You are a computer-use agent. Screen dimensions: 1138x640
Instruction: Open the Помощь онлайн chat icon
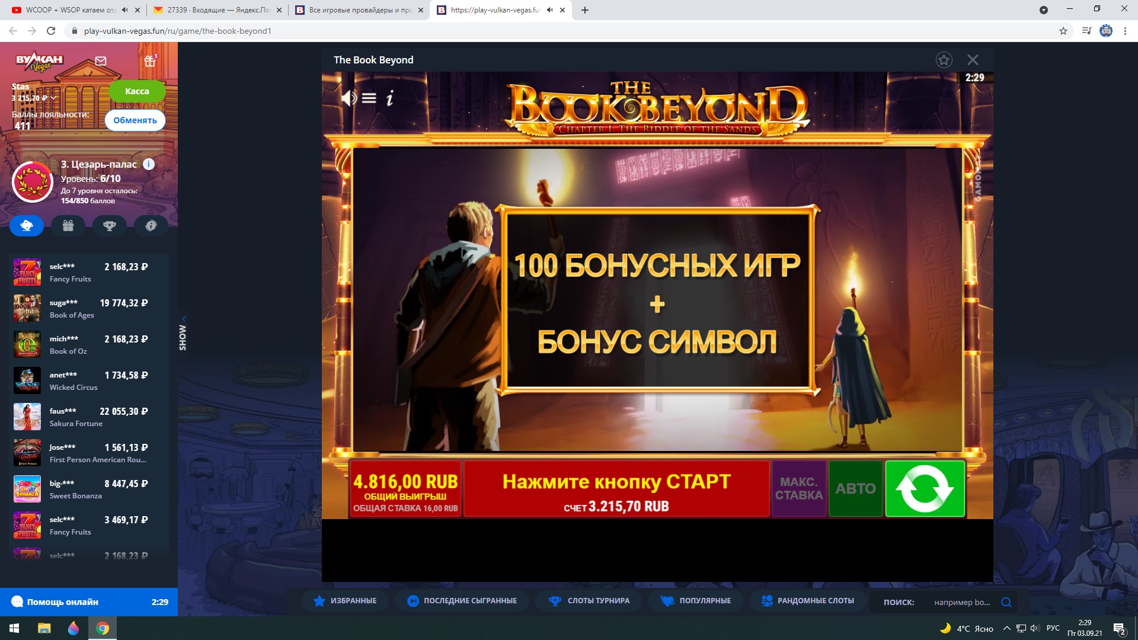point(18,601)
